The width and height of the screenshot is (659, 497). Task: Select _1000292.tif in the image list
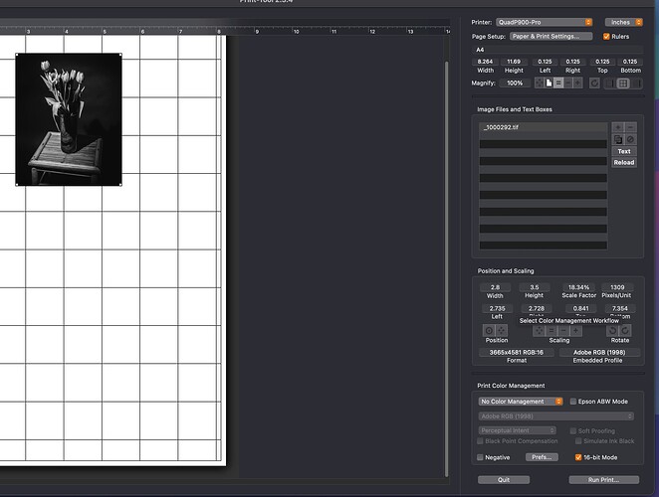[x=543, y=127]
